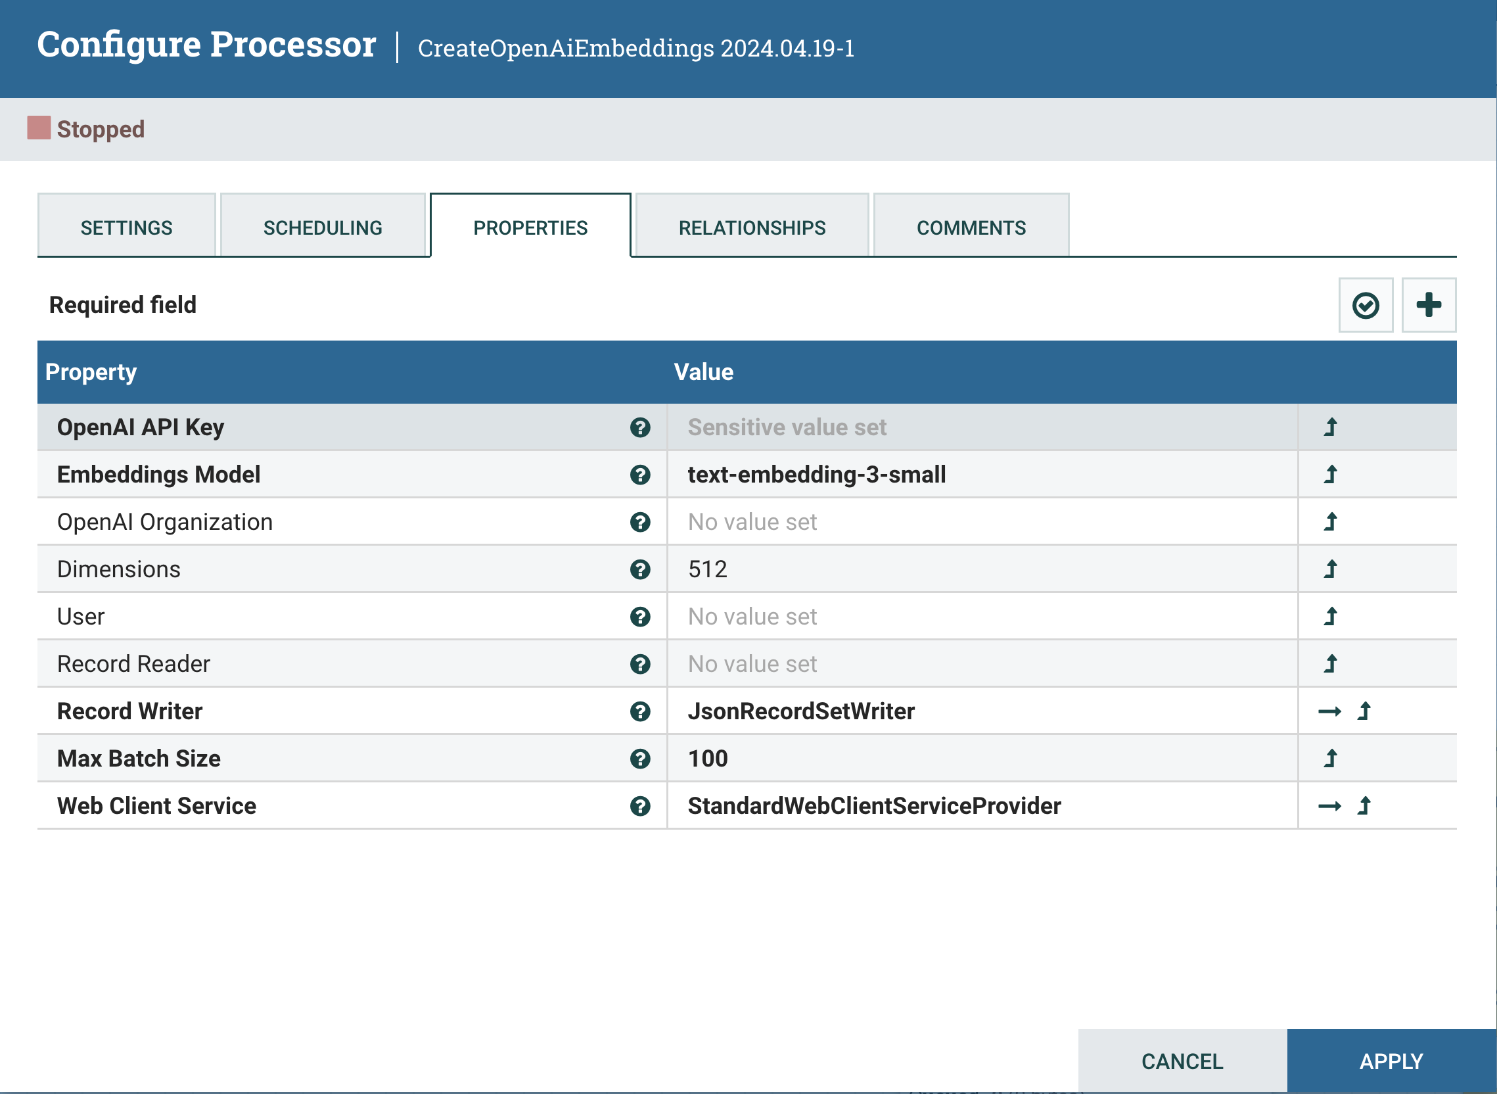Convert OpenAI Organization to parameter
This screenshot has width=1497, height=1094.
[x=1330, y=523]
